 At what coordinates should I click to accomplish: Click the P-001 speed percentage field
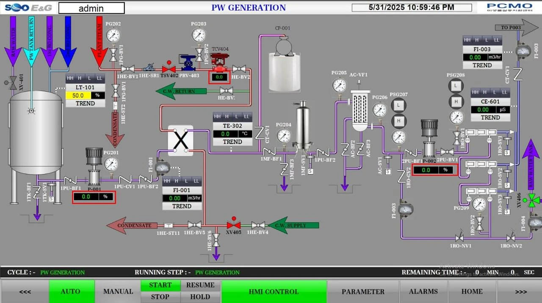pos(94,197)
